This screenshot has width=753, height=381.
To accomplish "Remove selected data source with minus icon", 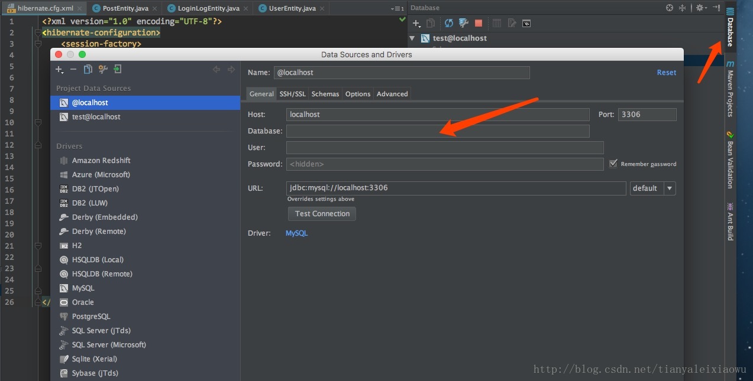I will 73,70.
